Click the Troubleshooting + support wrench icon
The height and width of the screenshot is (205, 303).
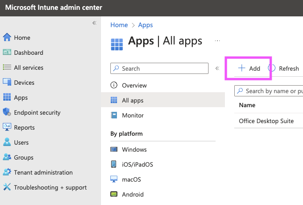pyautogui.click(x=7, y=187)
